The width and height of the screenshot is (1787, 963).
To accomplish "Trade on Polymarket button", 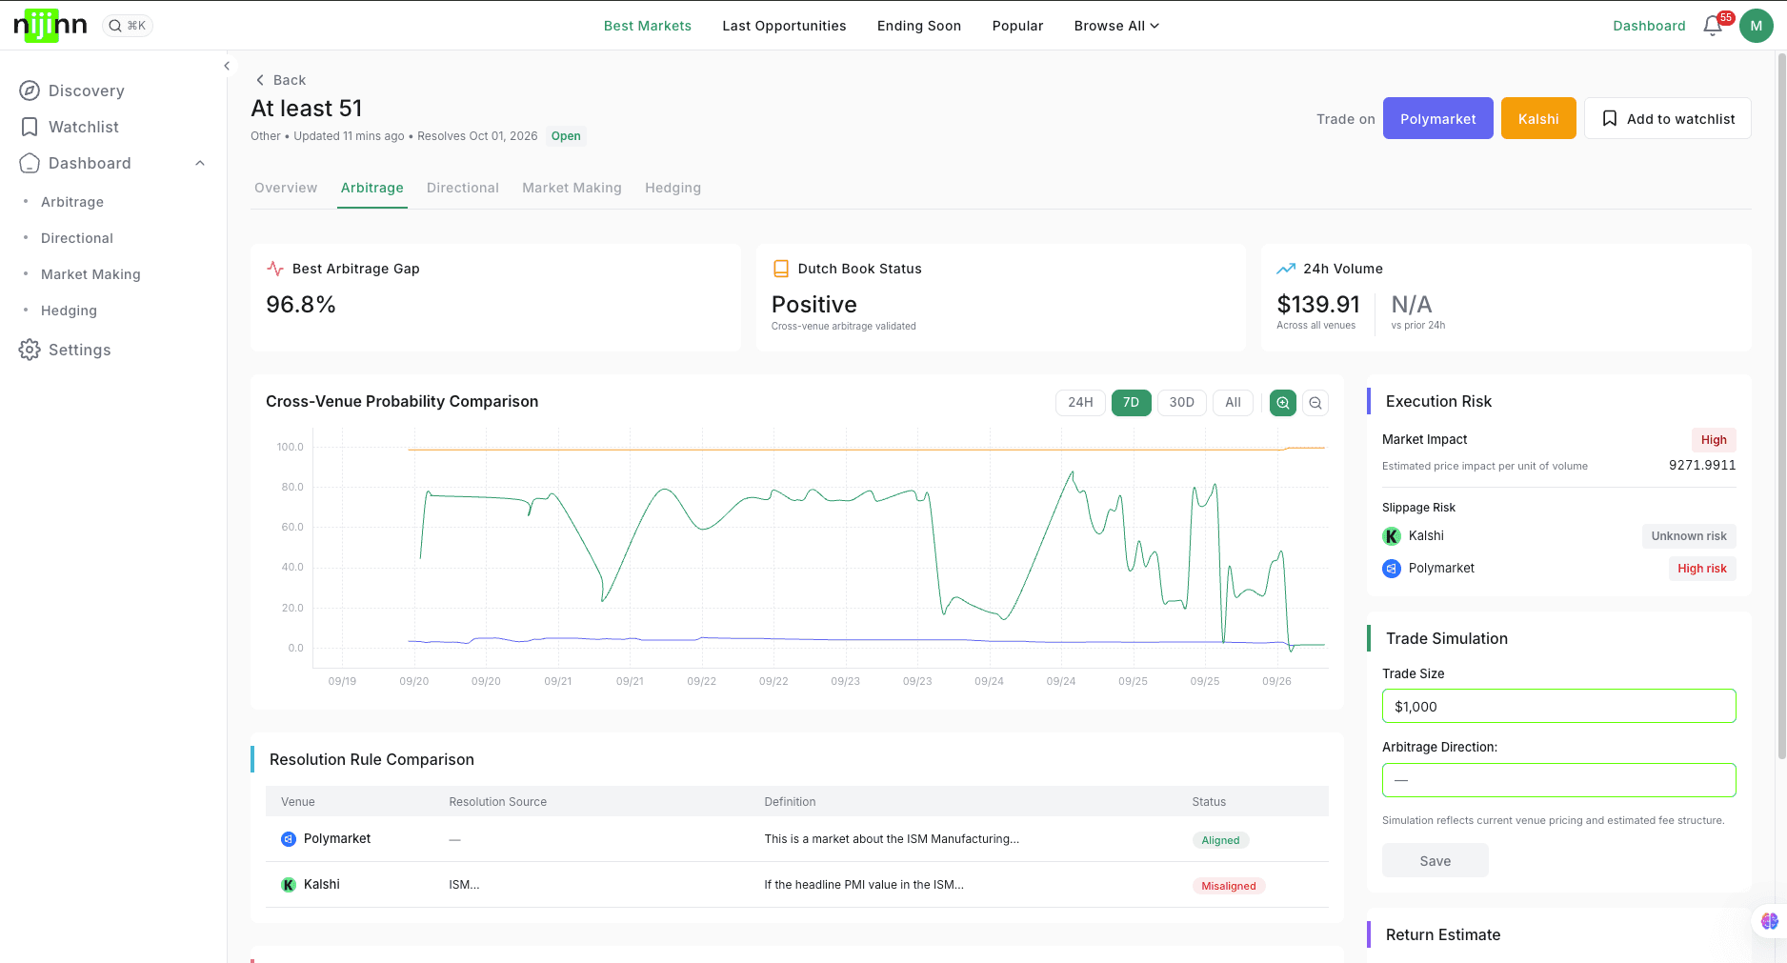I will 1437,118.
